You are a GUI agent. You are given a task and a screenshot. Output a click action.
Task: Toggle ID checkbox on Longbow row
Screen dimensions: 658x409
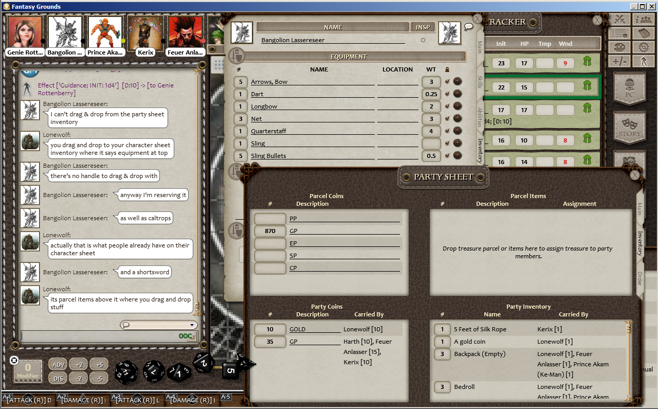click(x=447, y=106)
